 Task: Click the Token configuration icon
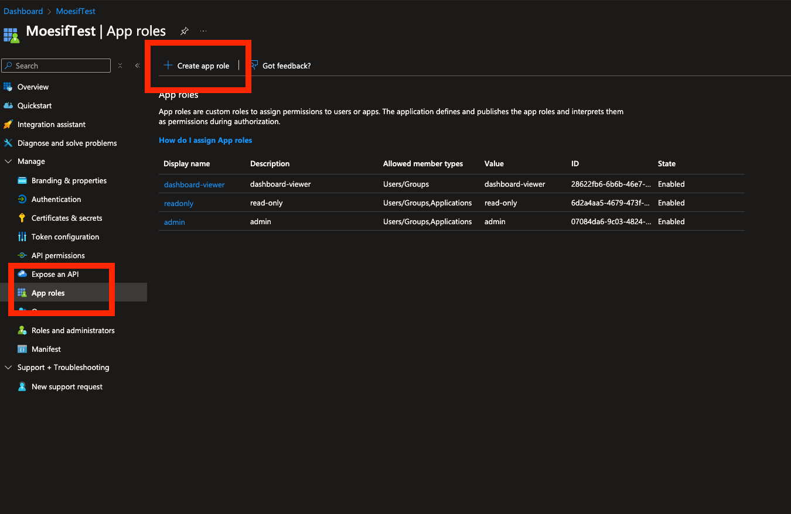(x=22, y=237)
